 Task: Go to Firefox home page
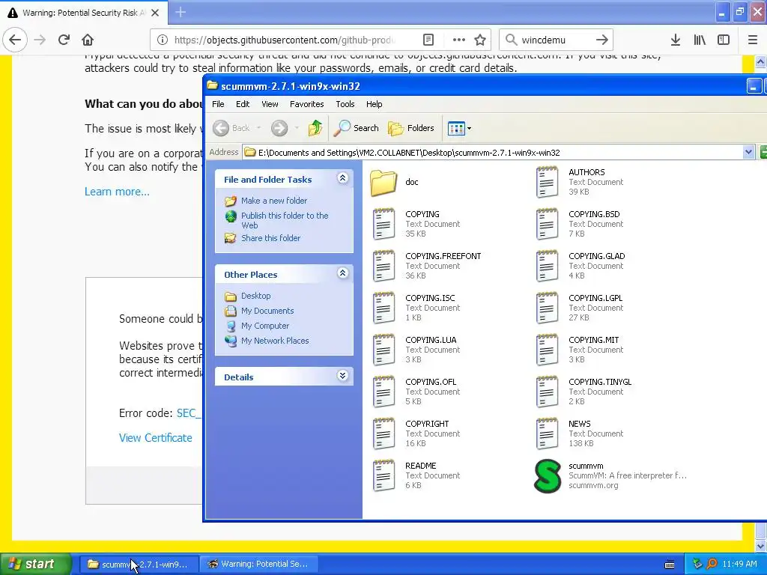(88, 40)
